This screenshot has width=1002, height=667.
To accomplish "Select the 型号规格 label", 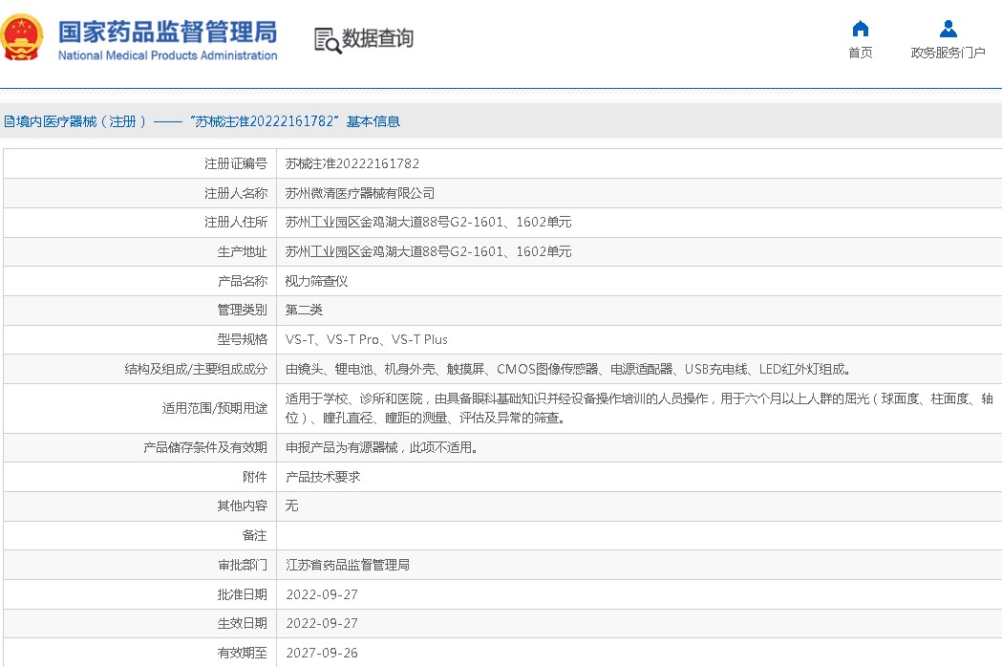I will pos(243,339).
